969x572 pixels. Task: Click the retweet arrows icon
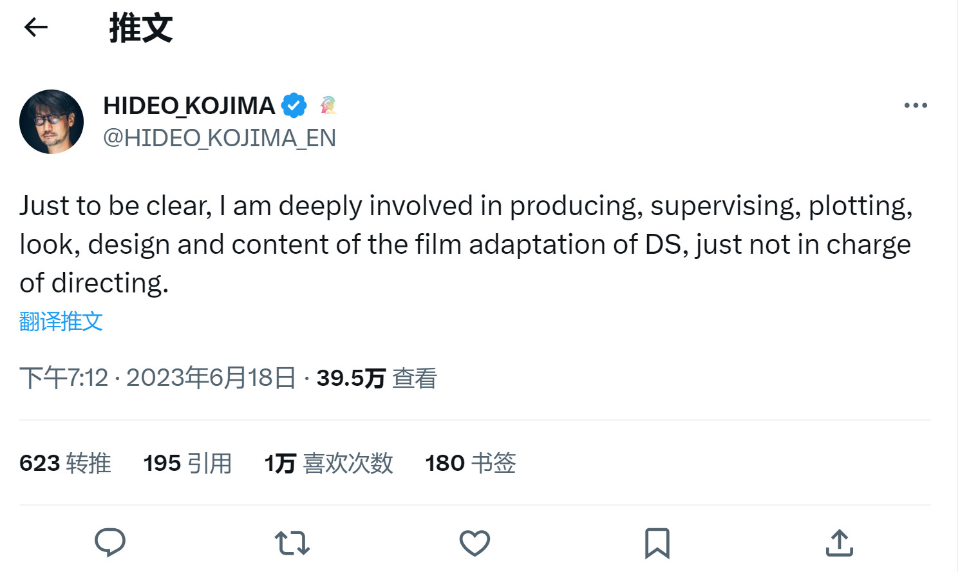(x=292, y=543)
